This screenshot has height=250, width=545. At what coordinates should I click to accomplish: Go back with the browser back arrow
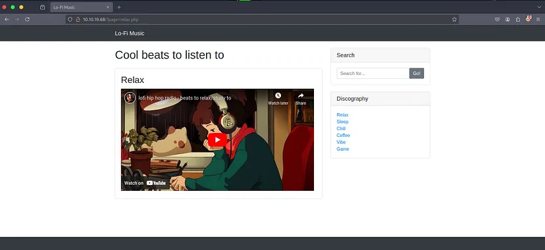tap(7, 20)
